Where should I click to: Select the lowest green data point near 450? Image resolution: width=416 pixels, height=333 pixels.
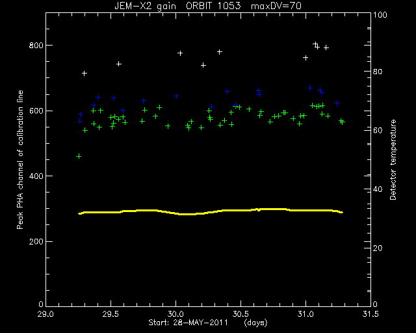point(79,156)
